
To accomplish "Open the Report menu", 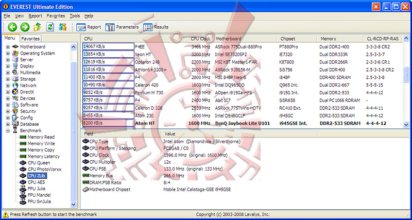I will (35, 16).
